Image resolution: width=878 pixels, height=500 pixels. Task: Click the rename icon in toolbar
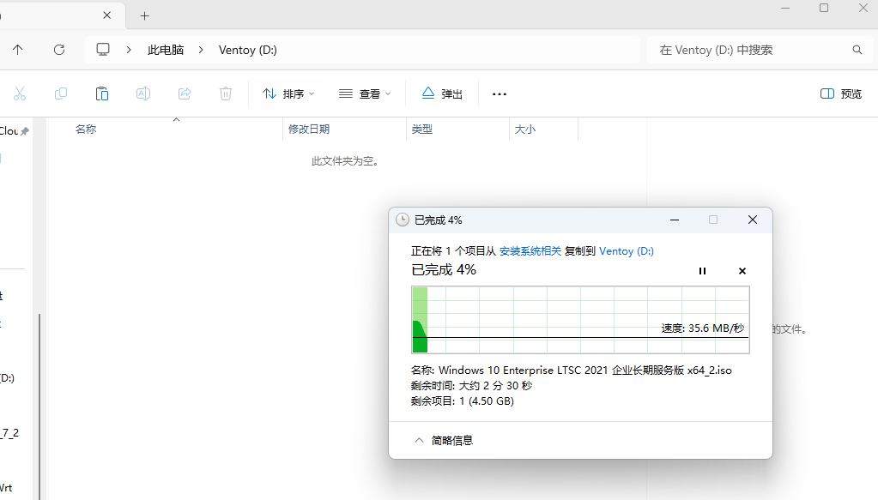143,93
